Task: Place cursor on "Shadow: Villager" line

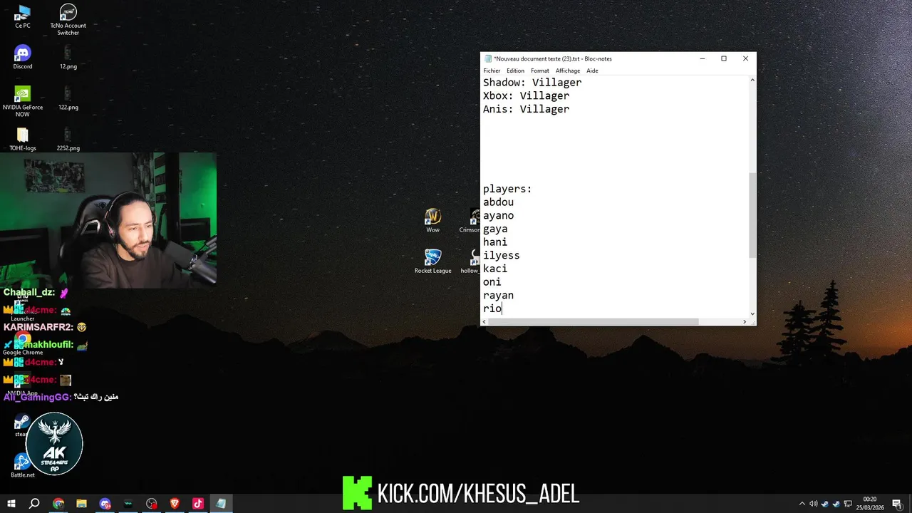Action: [x=532, y=83]
